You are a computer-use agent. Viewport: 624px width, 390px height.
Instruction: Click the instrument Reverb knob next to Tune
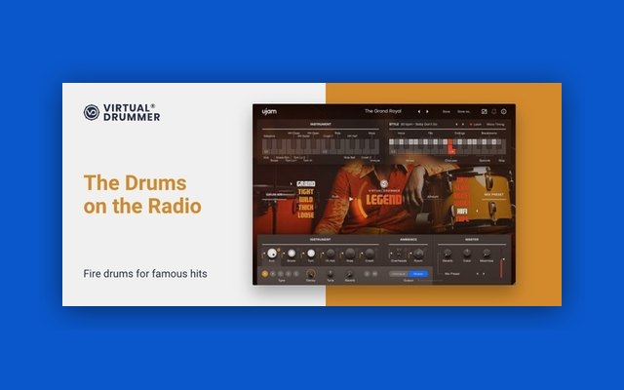coord(349,274)
